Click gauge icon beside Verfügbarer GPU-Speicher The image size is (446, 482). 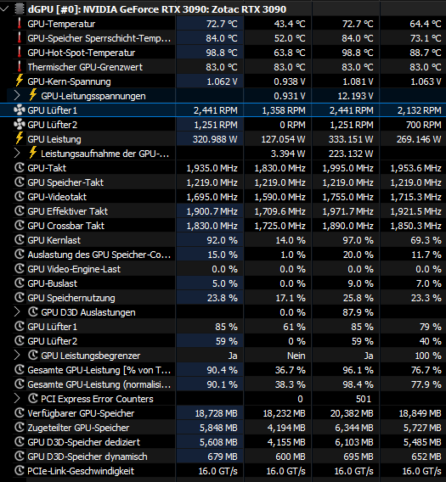pos(20,412)
